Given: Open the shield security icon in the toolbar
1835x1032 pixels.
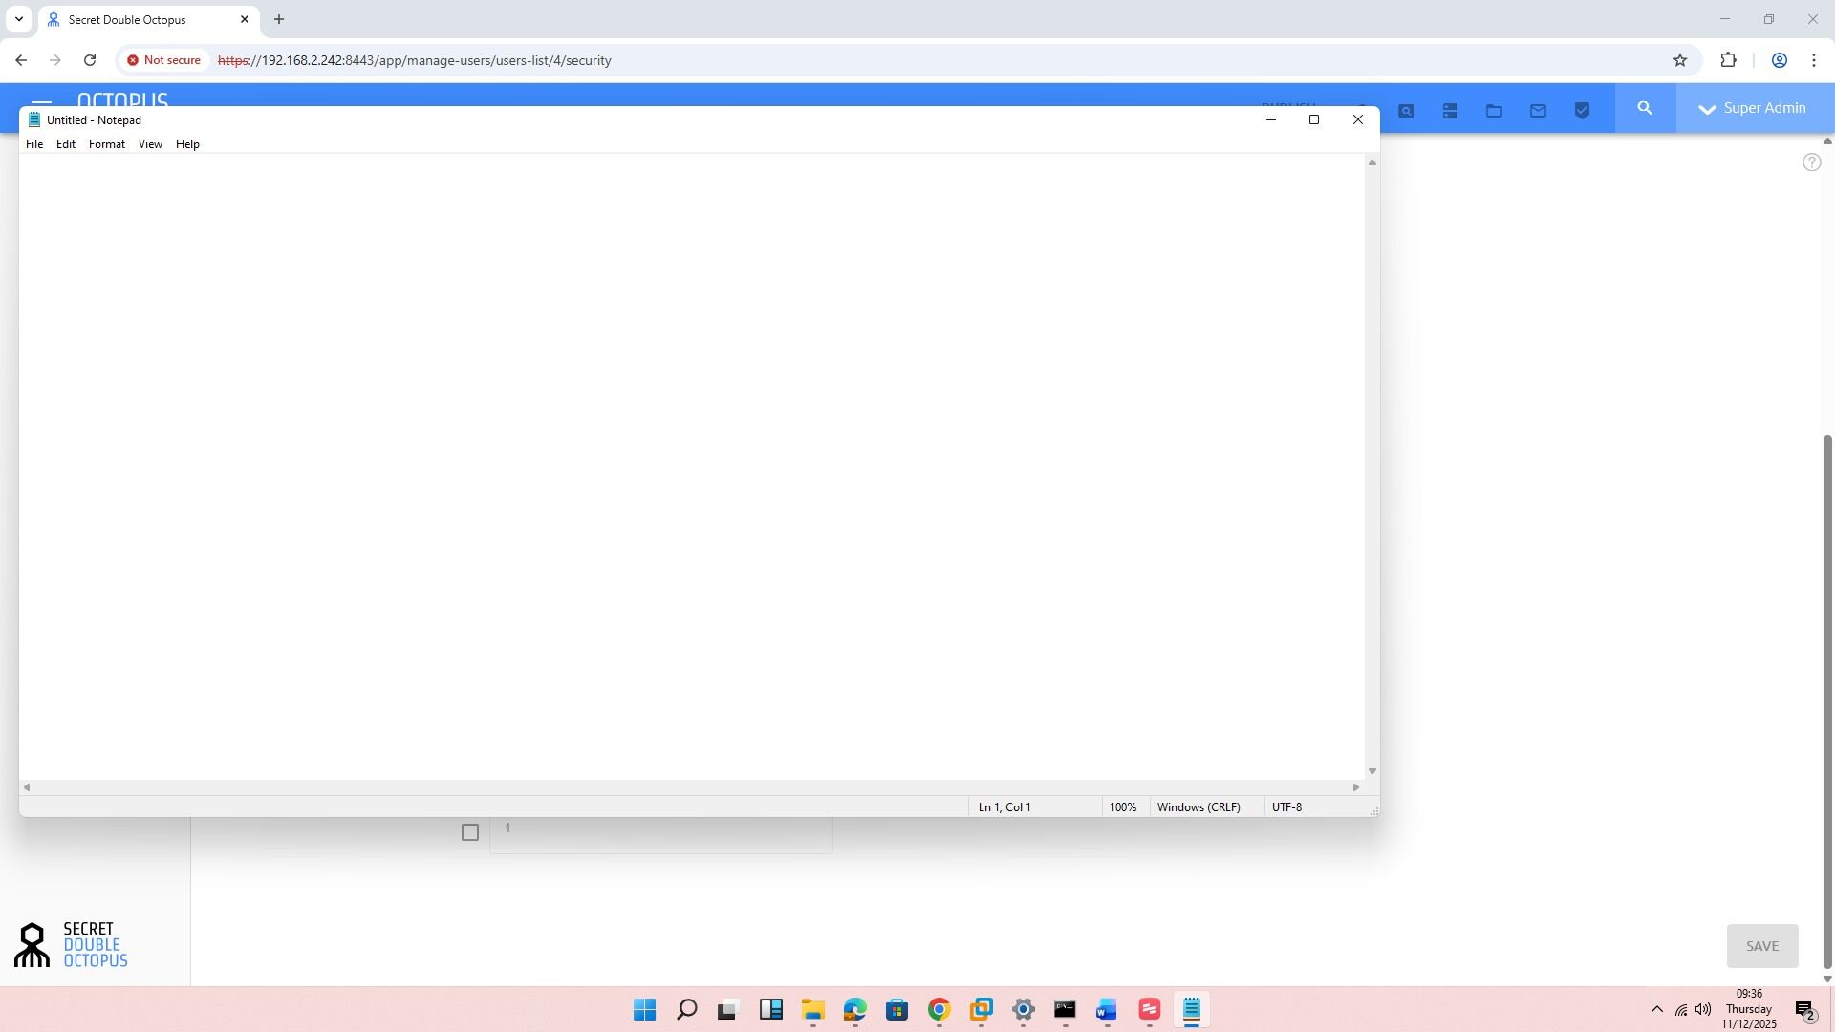Looking at the screenshot, I should coord(1581,108).
